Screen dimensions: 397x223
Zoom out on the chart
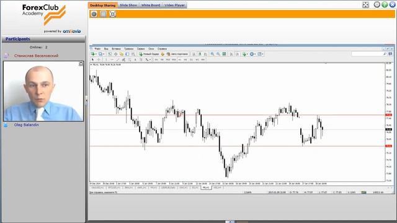218,54
